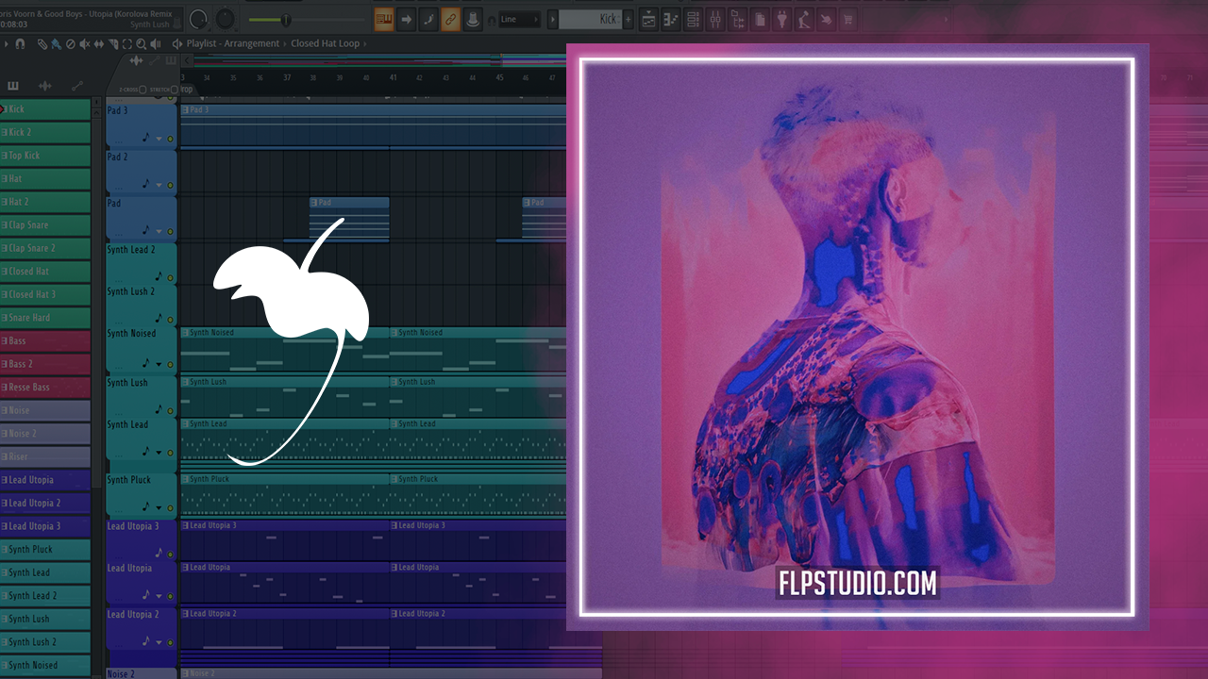Open the content library cart icon
The width and height of the screenshot is (1208, 679).
pos(847,19)
